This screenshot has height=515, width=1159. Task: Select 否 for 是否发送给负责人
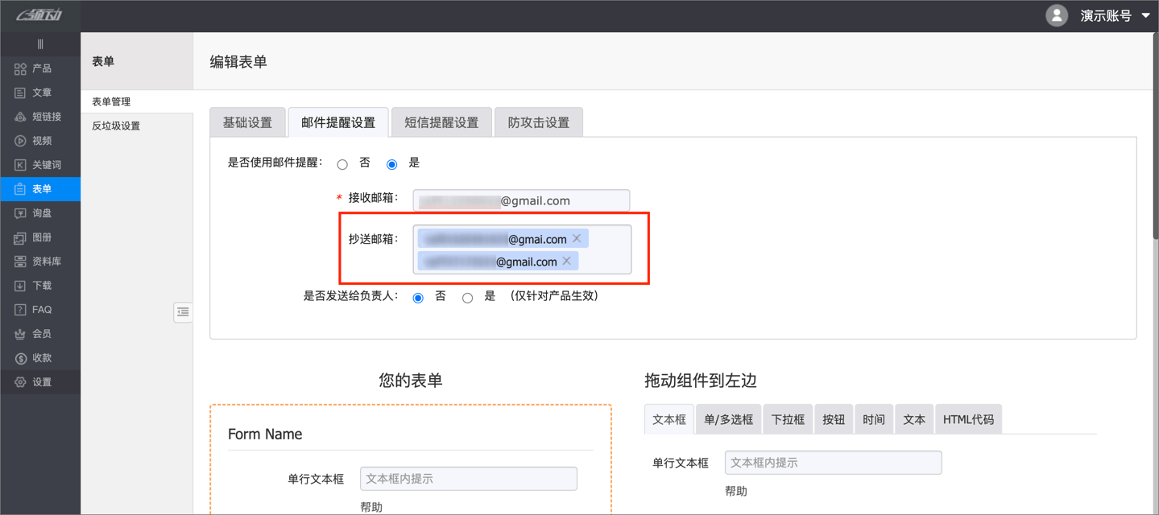pos(417,297)
